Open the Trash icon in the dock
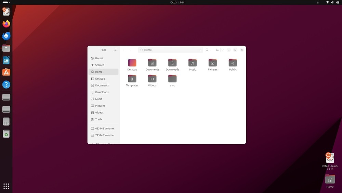 click(x=6, y=134)
